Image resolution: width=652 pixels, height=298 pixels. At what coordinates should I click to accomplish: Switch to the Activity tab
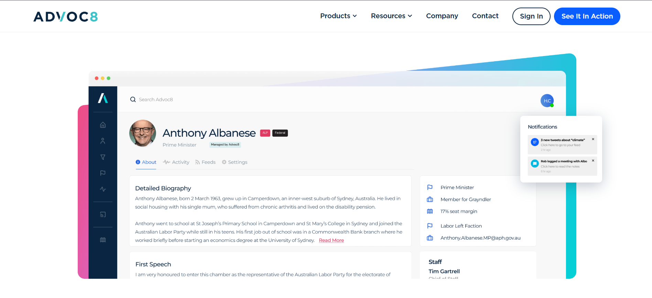pos(176,162)
